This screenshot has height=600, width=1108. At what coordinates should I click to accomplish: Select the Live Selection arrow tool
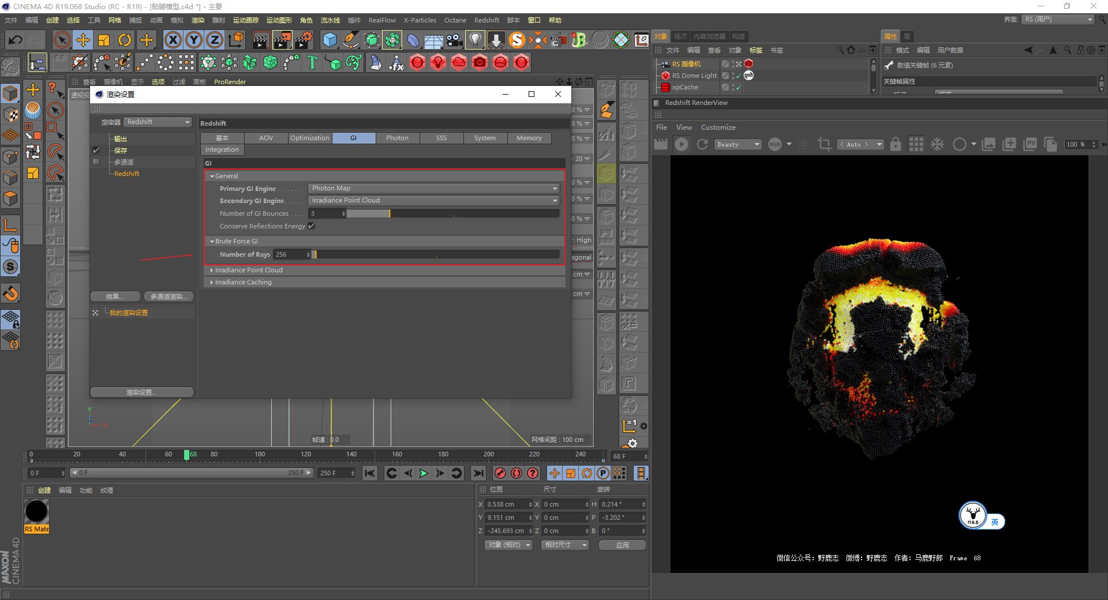tap(62, 40)
